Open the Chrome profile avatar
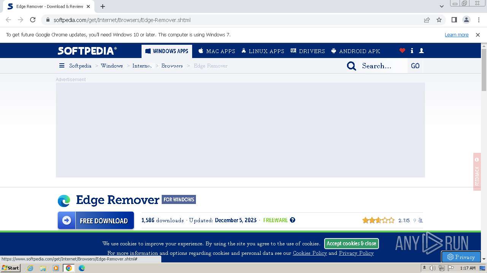Image resolution: width=487 pixels, height=273 pixels. (x=466, y=20)
